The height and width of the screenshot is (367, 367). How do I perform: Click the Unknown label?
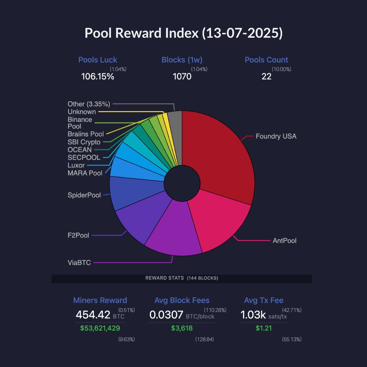(82, 112)
